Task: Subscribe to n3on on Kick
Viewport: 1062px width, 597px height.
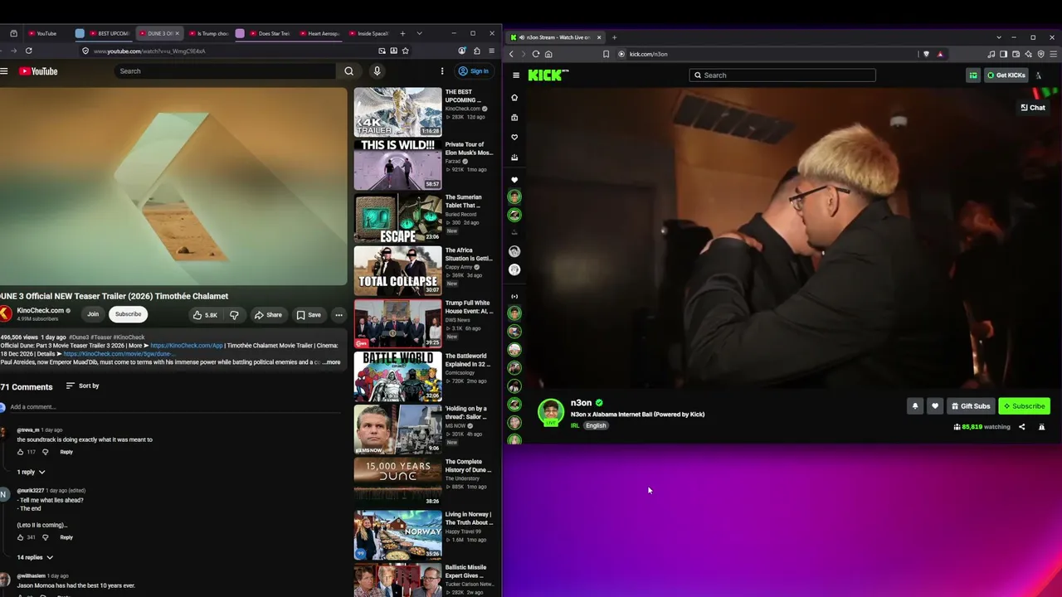Action: point(1024,406)
